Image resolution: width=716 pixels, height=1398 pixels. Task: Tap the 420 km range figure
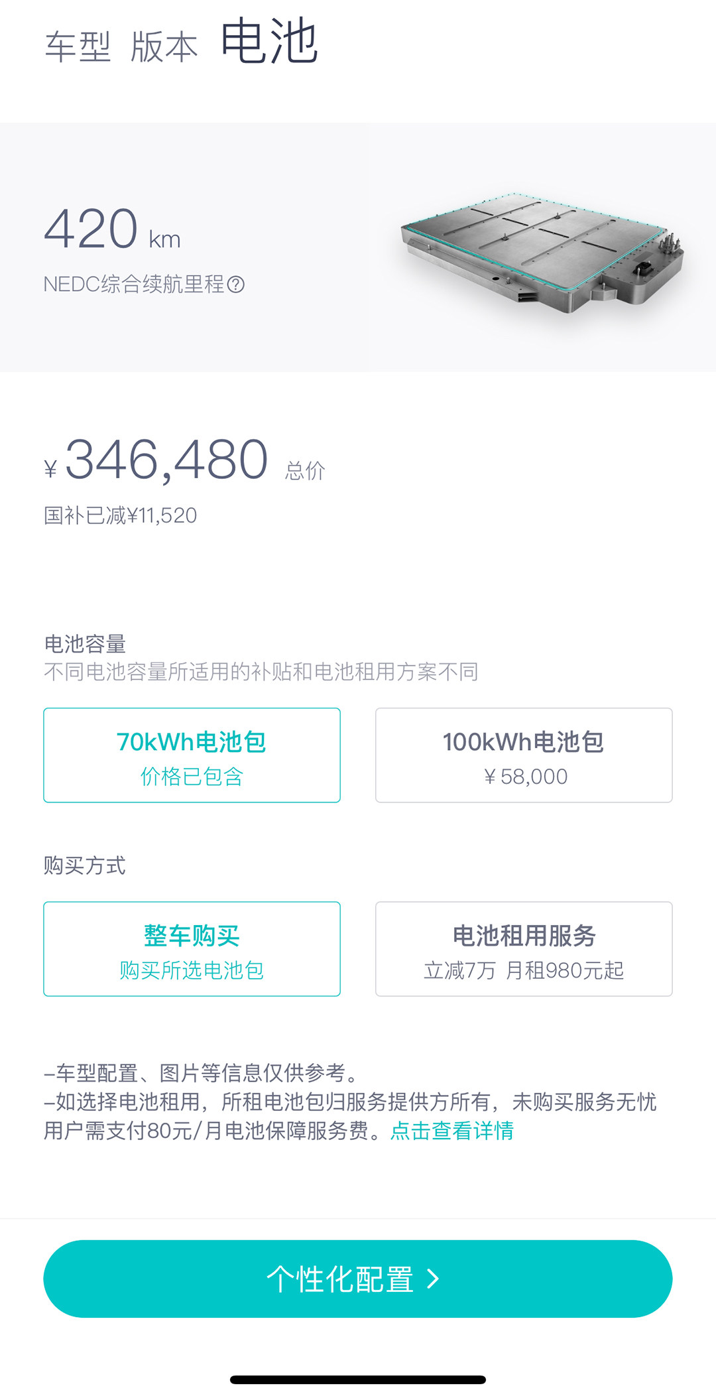coord(111,229)
